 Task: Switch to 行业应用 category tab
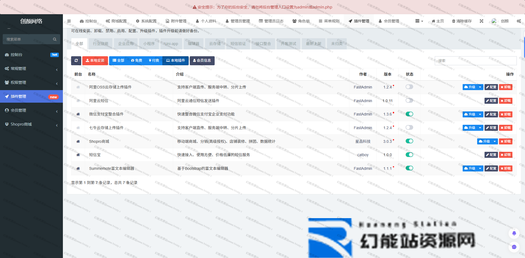[100, 44]
